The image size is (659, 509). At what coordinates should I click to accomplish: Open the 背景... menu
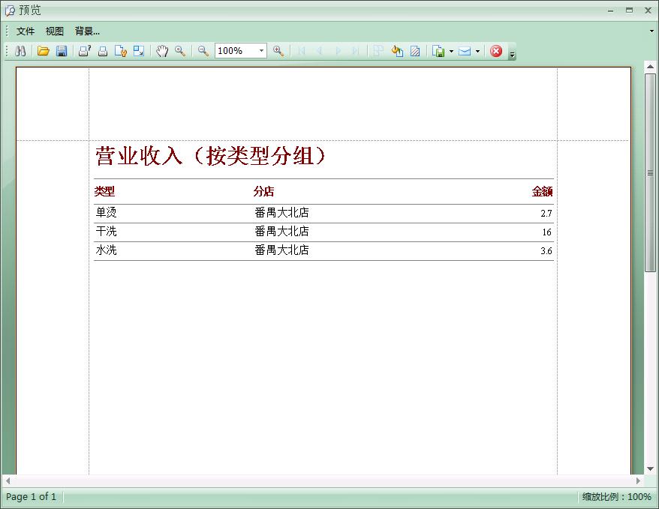point(87,31)
